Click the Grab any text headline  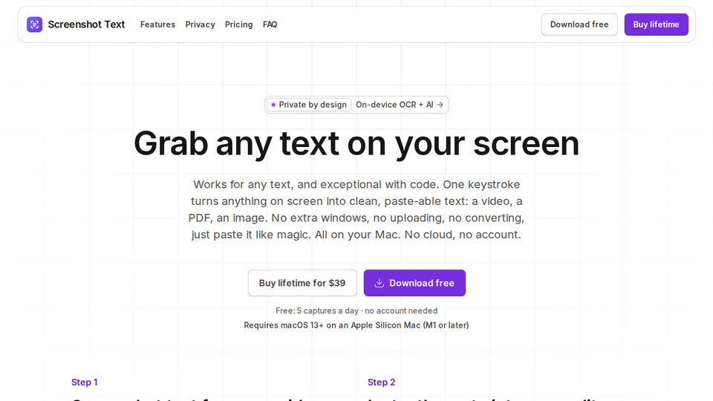(x=356, y=143)
